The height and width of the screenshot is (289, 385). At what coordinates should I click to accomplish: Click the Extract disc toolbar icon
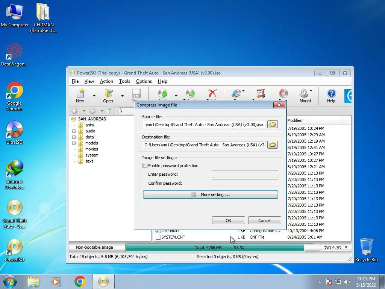click(x=190, y=94)
